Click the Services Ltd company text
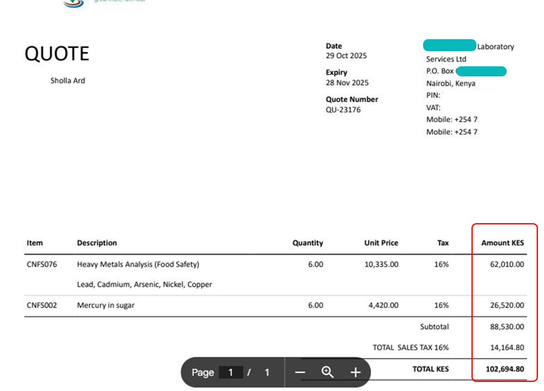The width and height of the screenshot is (544, 391). (446, 59)
